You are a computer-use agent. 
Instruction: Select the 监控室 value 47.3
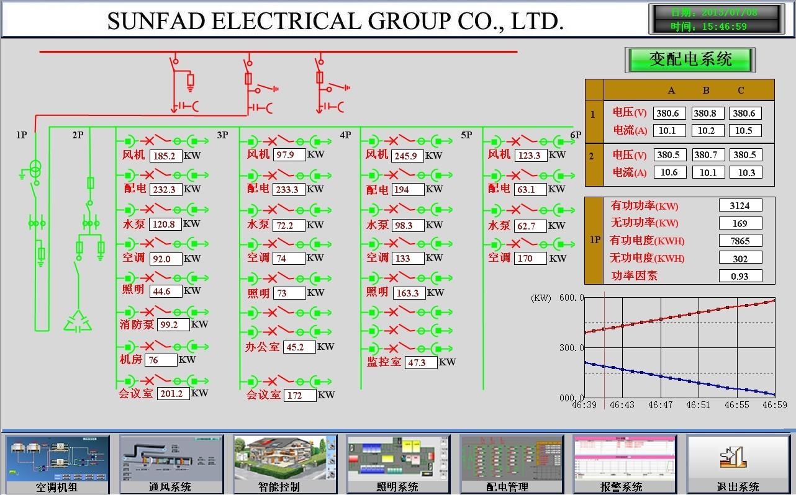pos(421,362)
